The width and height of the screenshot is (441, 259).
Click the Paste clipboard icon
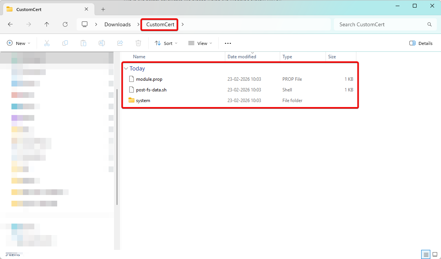[83, 43]
